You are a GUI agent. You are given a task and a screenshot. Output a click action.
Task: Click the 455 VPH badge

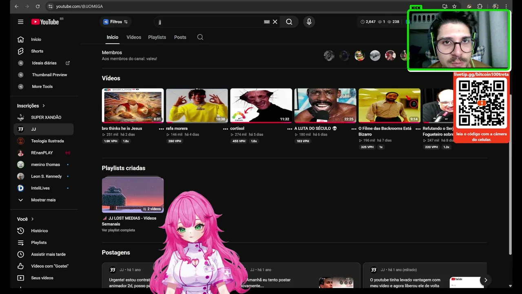point(239,141)
